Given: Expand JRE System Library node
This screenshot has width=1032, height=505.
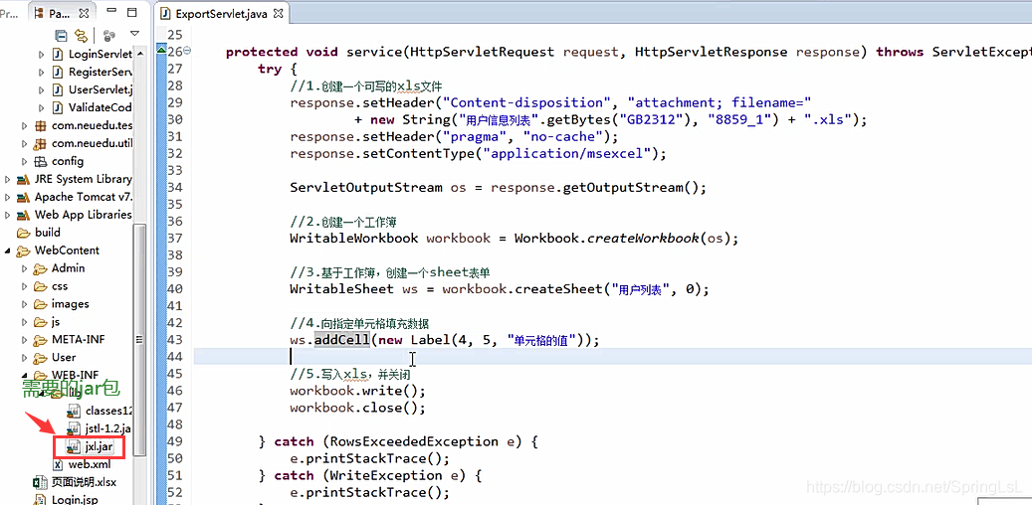Looking at the screenshot, I should tap(7, 179).
